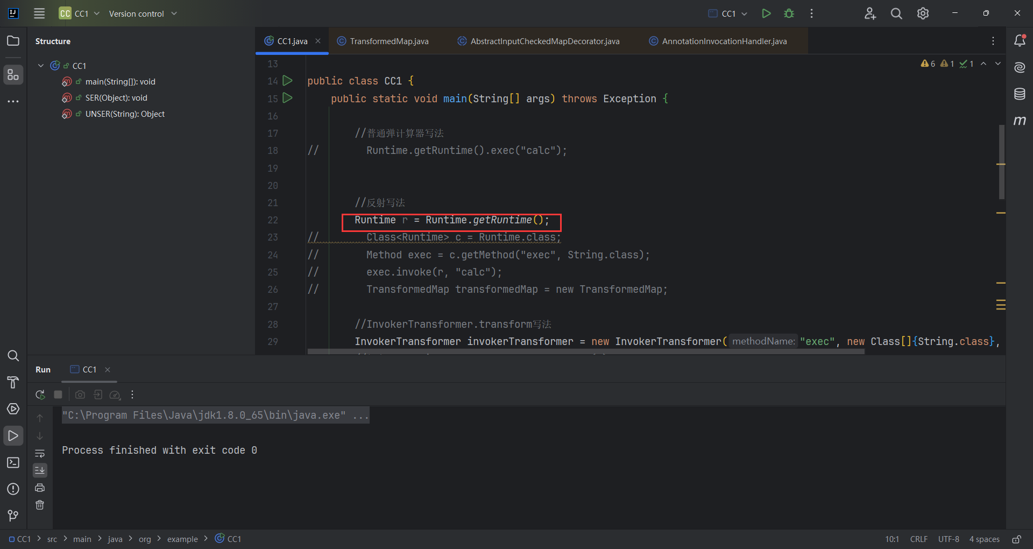This screenshot has height=549, width=1033.
Task: Debug CC1 with the bug icon
Action: 789,13
